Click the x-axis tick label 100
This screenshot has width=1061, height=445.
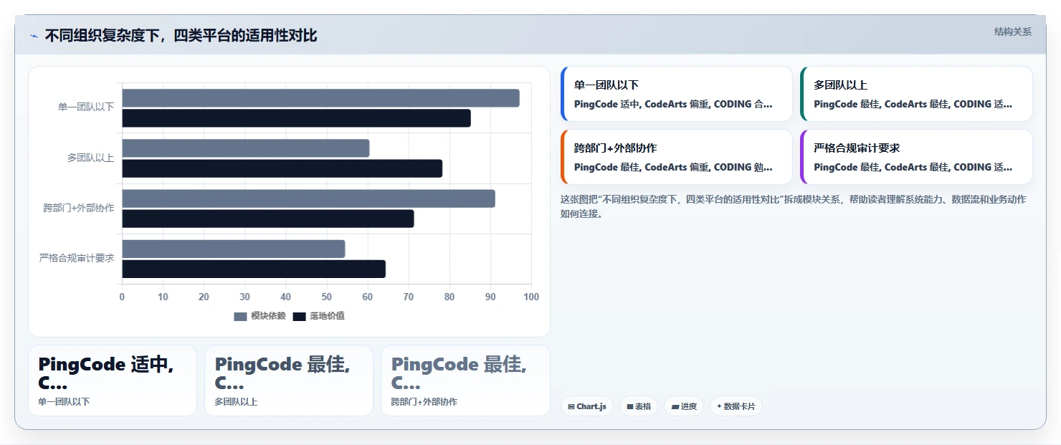coord(531,297)
